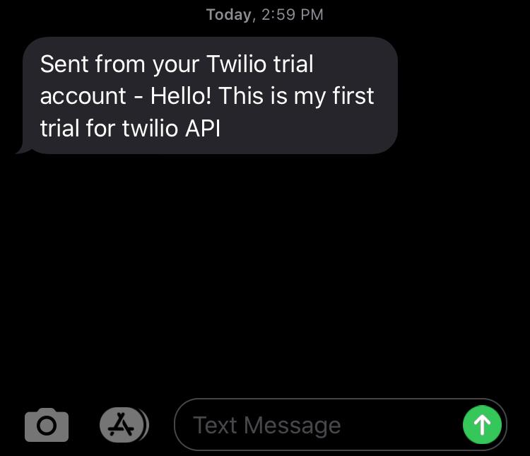Tap the 'account' word in the bubble
This screenshot has width=530, height=456.
coord(83,96)
